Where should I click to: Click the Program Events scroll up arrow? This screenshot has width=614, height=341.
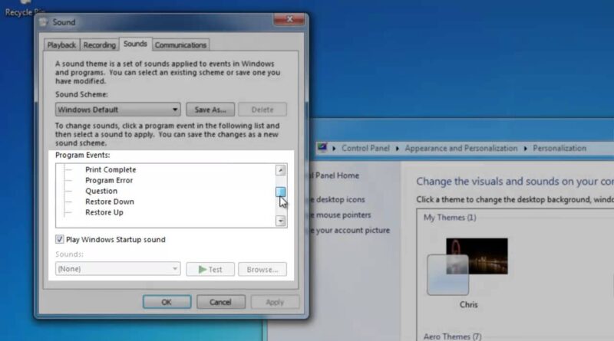tap(280, 170)
